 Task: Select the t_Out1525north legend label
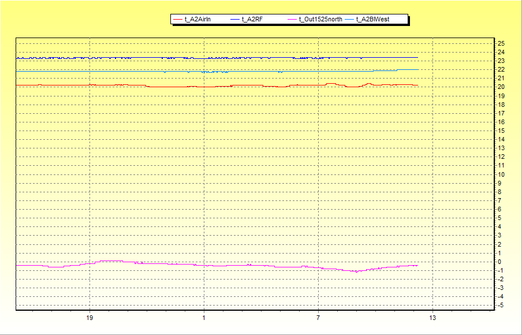(320, 20)
